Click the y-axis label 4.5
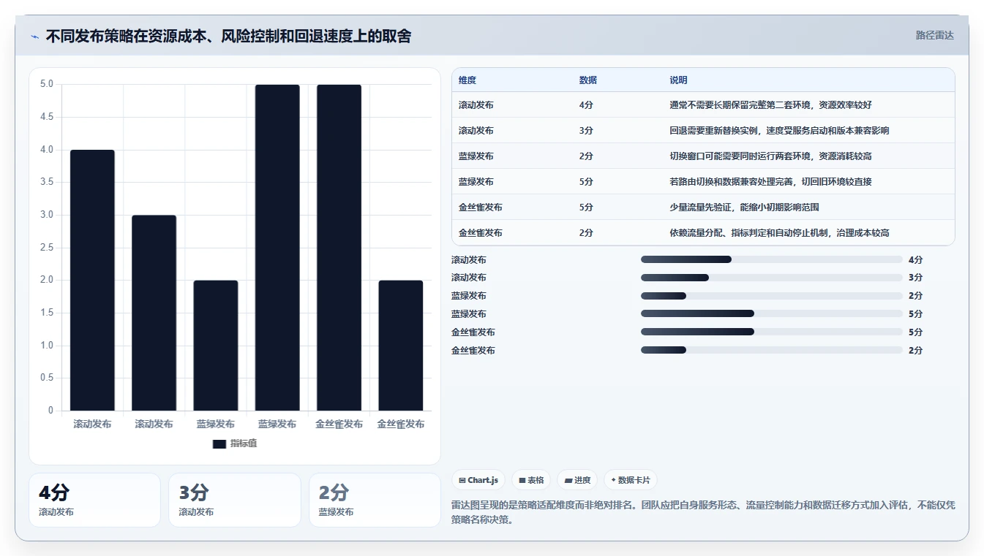 pyautogui.click(x=47, y=117)
